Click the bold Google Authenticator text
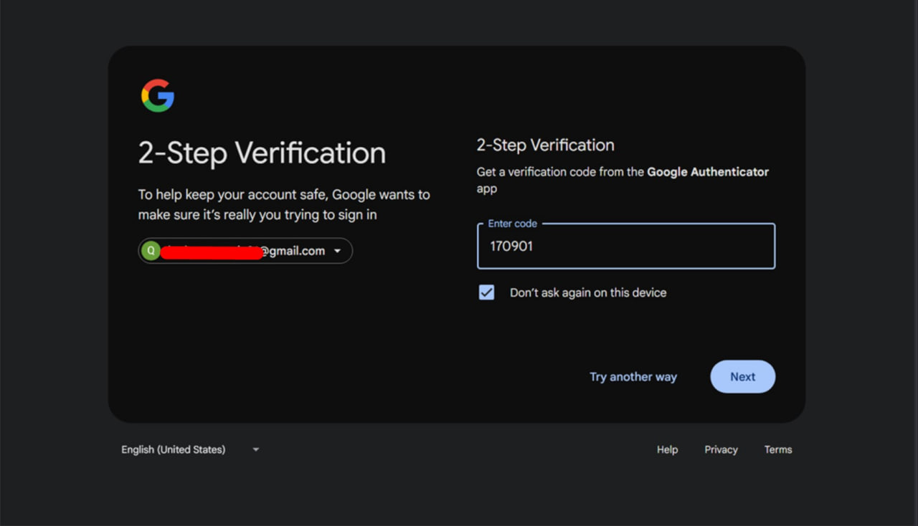Screen dimensions: 918x526 click(708, 172)
